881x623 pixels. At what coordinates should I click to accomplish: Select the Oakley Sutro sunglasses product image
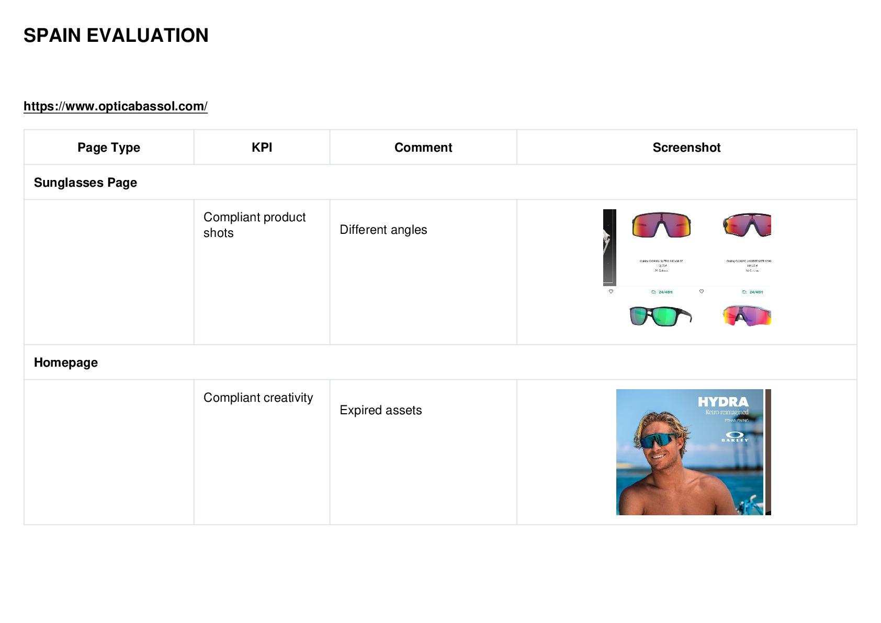[661, 225]
